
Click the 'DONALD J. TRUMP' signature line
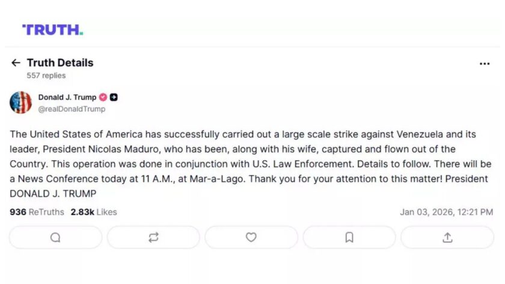pos(53,194)
